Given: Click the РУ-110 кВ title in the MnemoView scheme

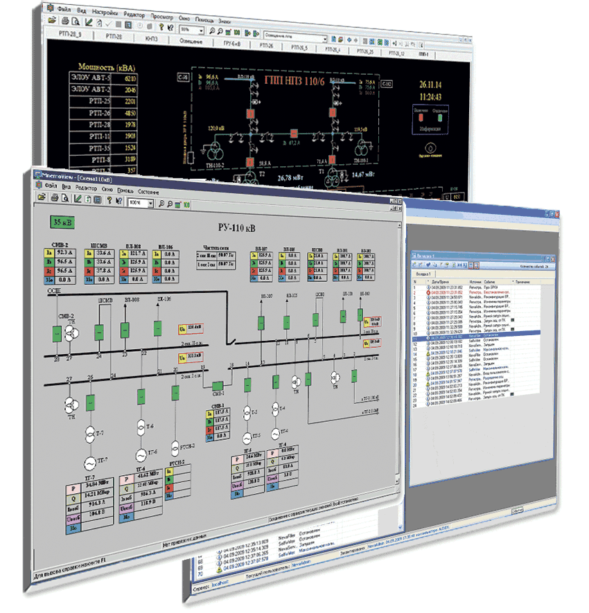Looking at the screenshot, I should tap(236, 228).
